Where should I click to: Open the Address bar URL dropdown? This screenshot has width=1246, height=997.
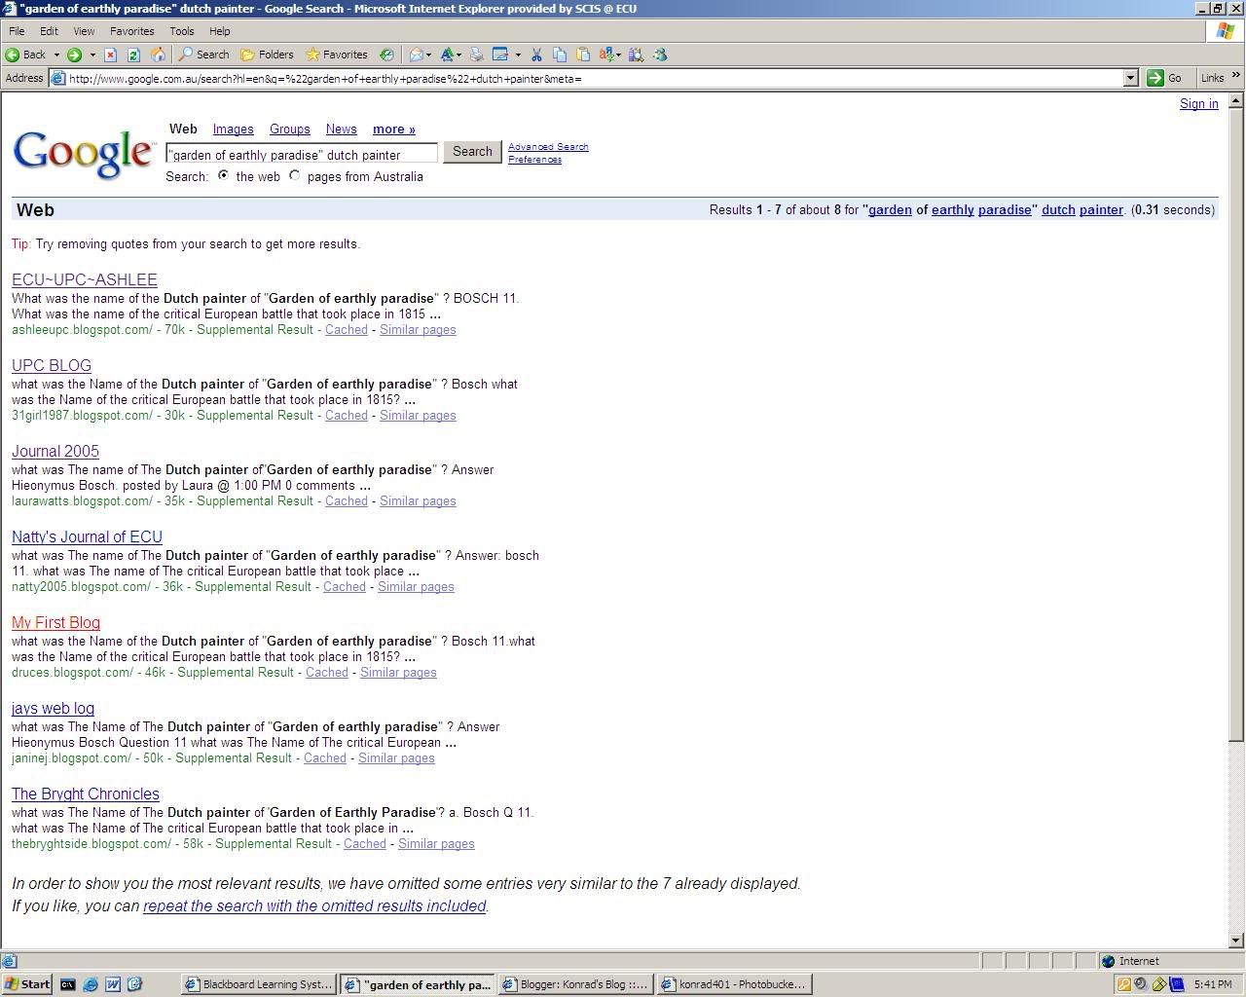[1130, 78]
